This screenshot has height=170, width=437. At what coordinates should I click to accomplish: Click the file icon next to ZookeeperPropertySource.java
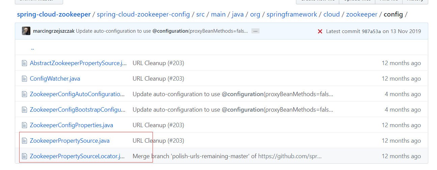point(24,141)
